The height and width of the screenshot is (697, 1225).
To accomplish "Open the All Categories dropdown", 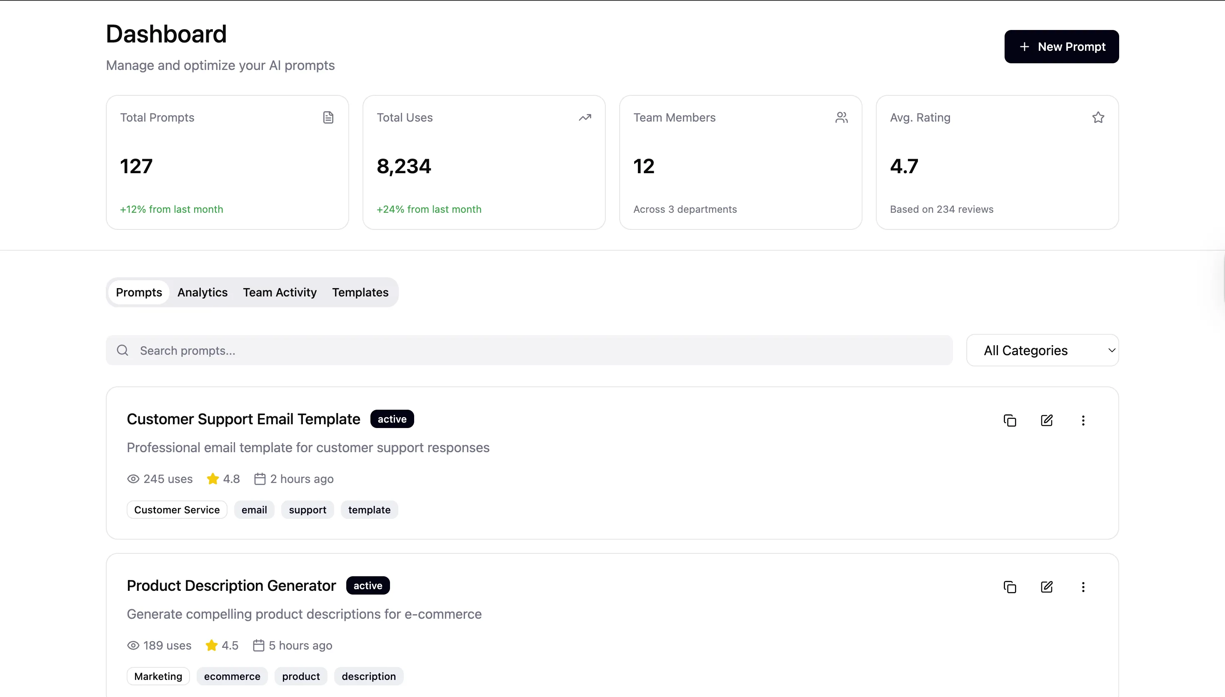I will pyautogui.click(x=1043, y=350).
